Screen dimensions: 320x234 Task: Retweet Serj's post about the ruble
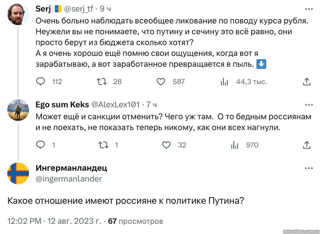pyautogui.click(x=101, y=81)
